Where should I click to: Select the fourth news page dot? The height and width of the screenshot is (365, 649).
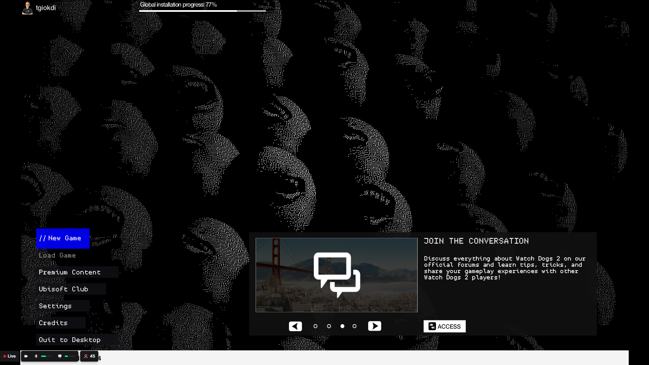[x=354, y=326]
